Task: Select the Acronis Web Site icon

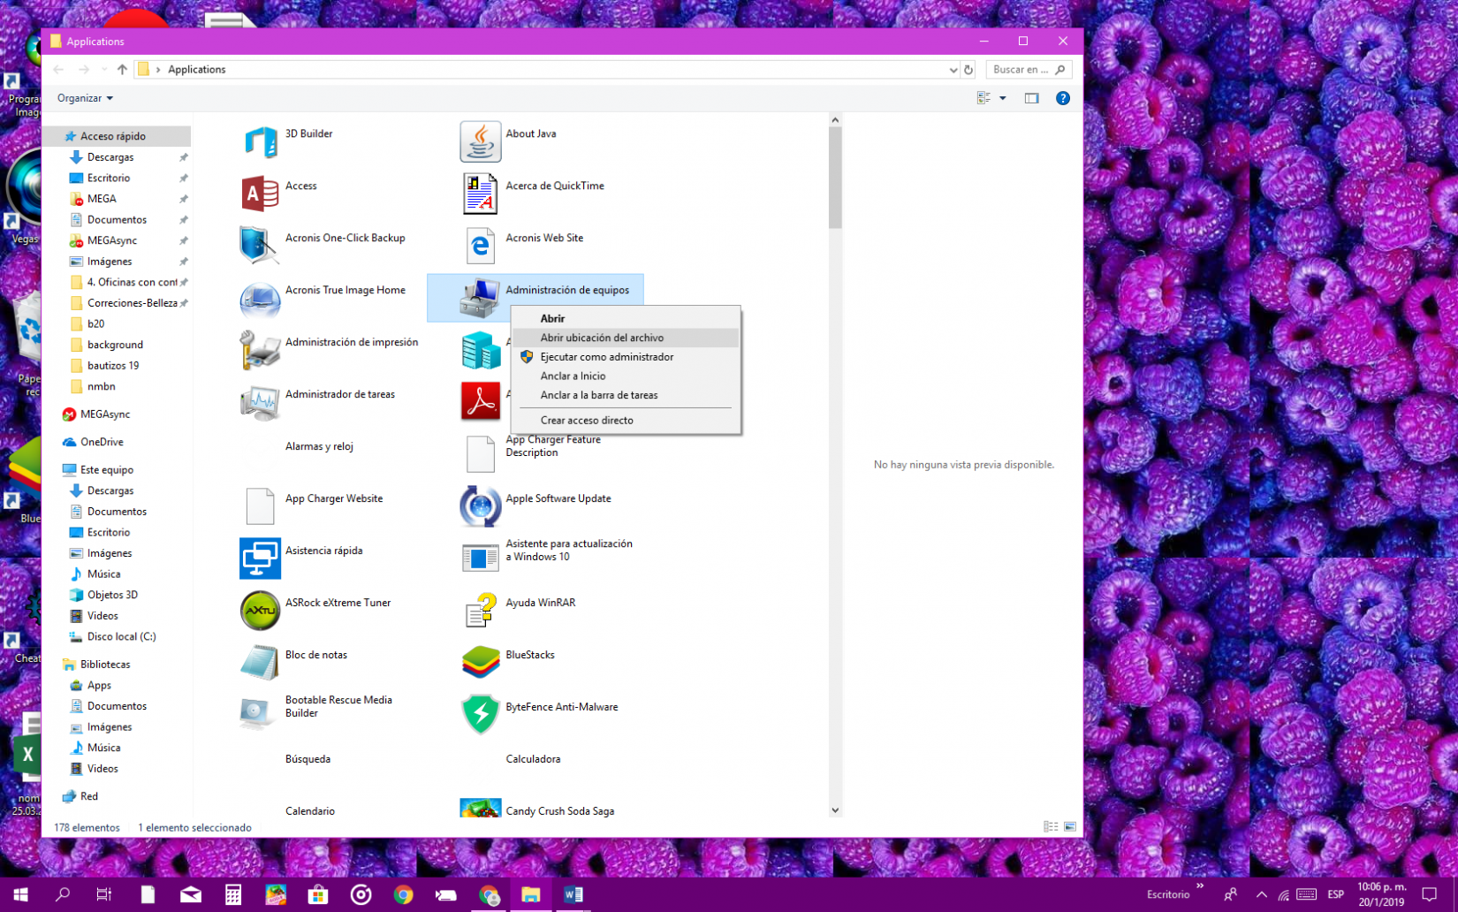Action: tap(481, 247)
